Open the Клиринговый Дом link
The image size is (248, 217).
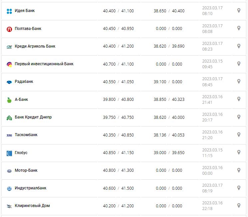coord(32,206)
